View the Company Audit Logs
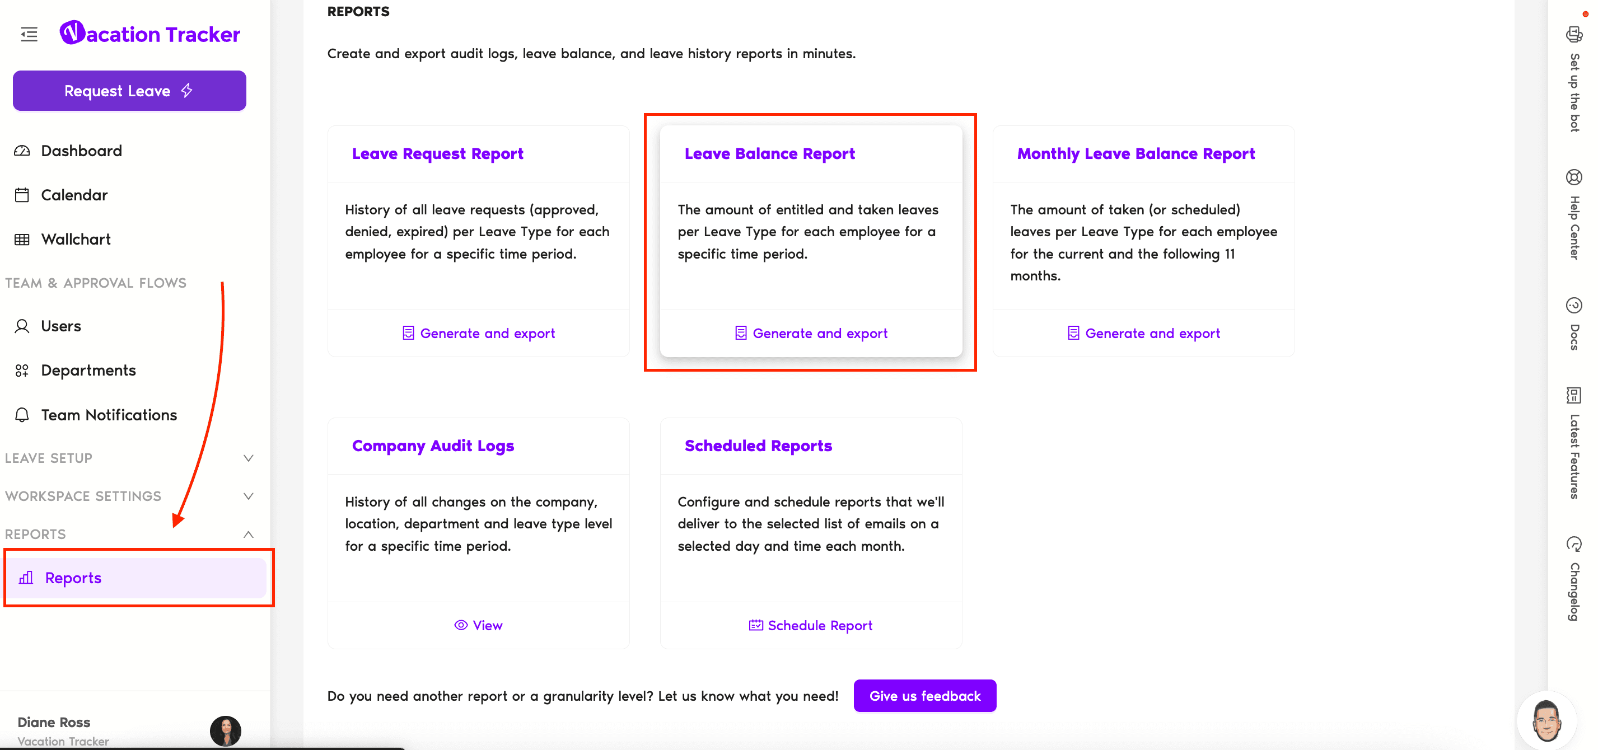This screenshot has height=750, width=1598. pos(478,625)
